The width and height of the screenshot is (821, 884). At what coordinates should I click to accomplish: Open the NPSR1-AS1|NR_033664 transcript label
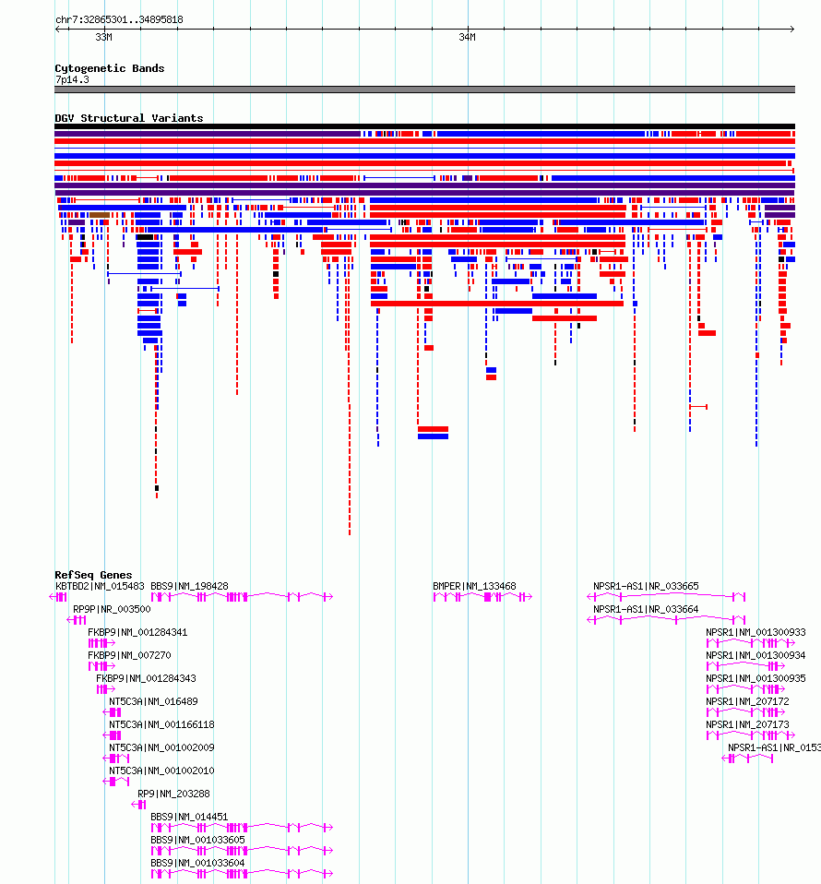pos(646,609)
